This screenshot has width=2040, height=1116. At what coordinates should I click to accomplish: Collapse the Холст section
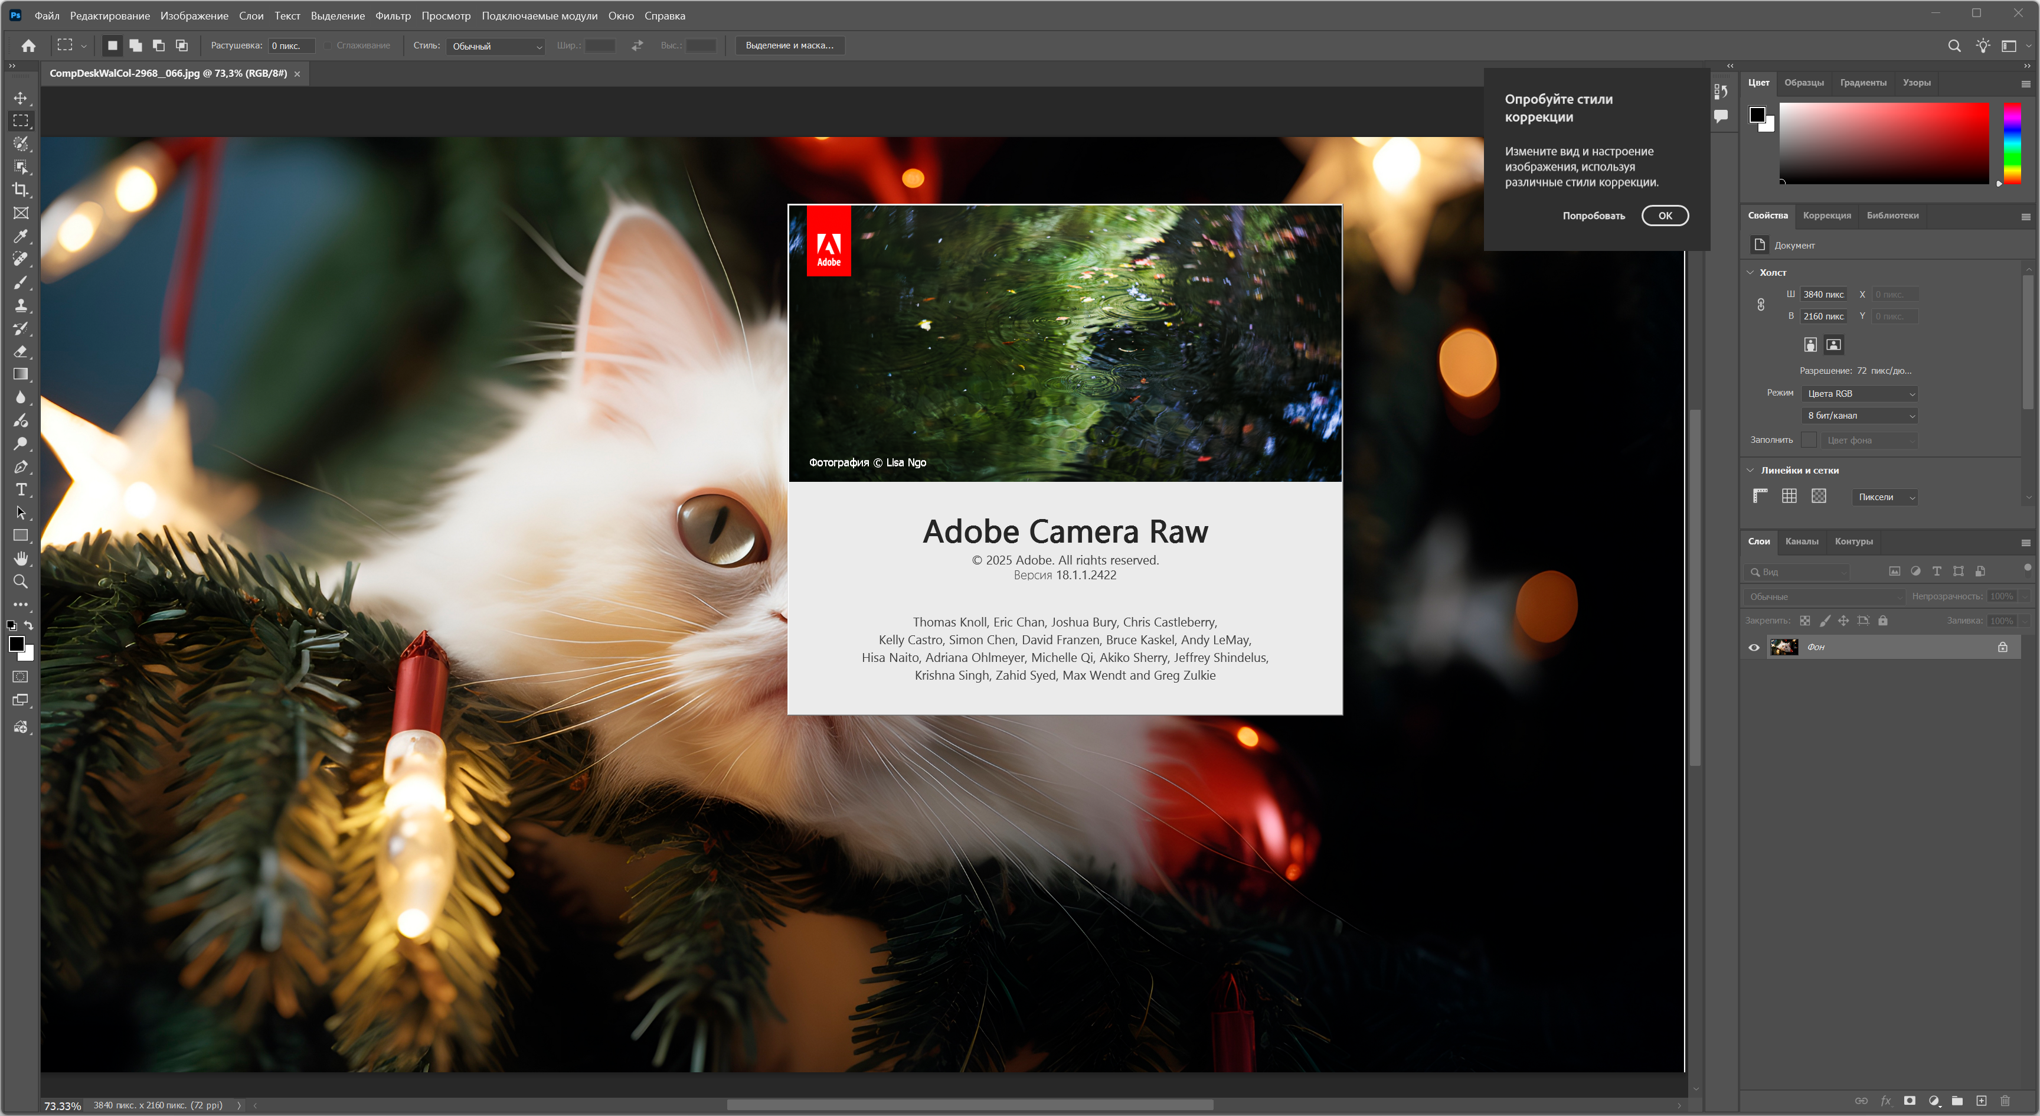[x=1750, y=272]
